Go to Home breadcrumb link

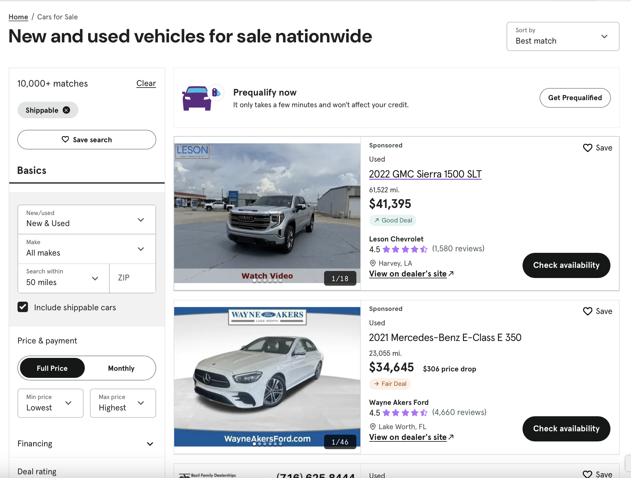18,17
